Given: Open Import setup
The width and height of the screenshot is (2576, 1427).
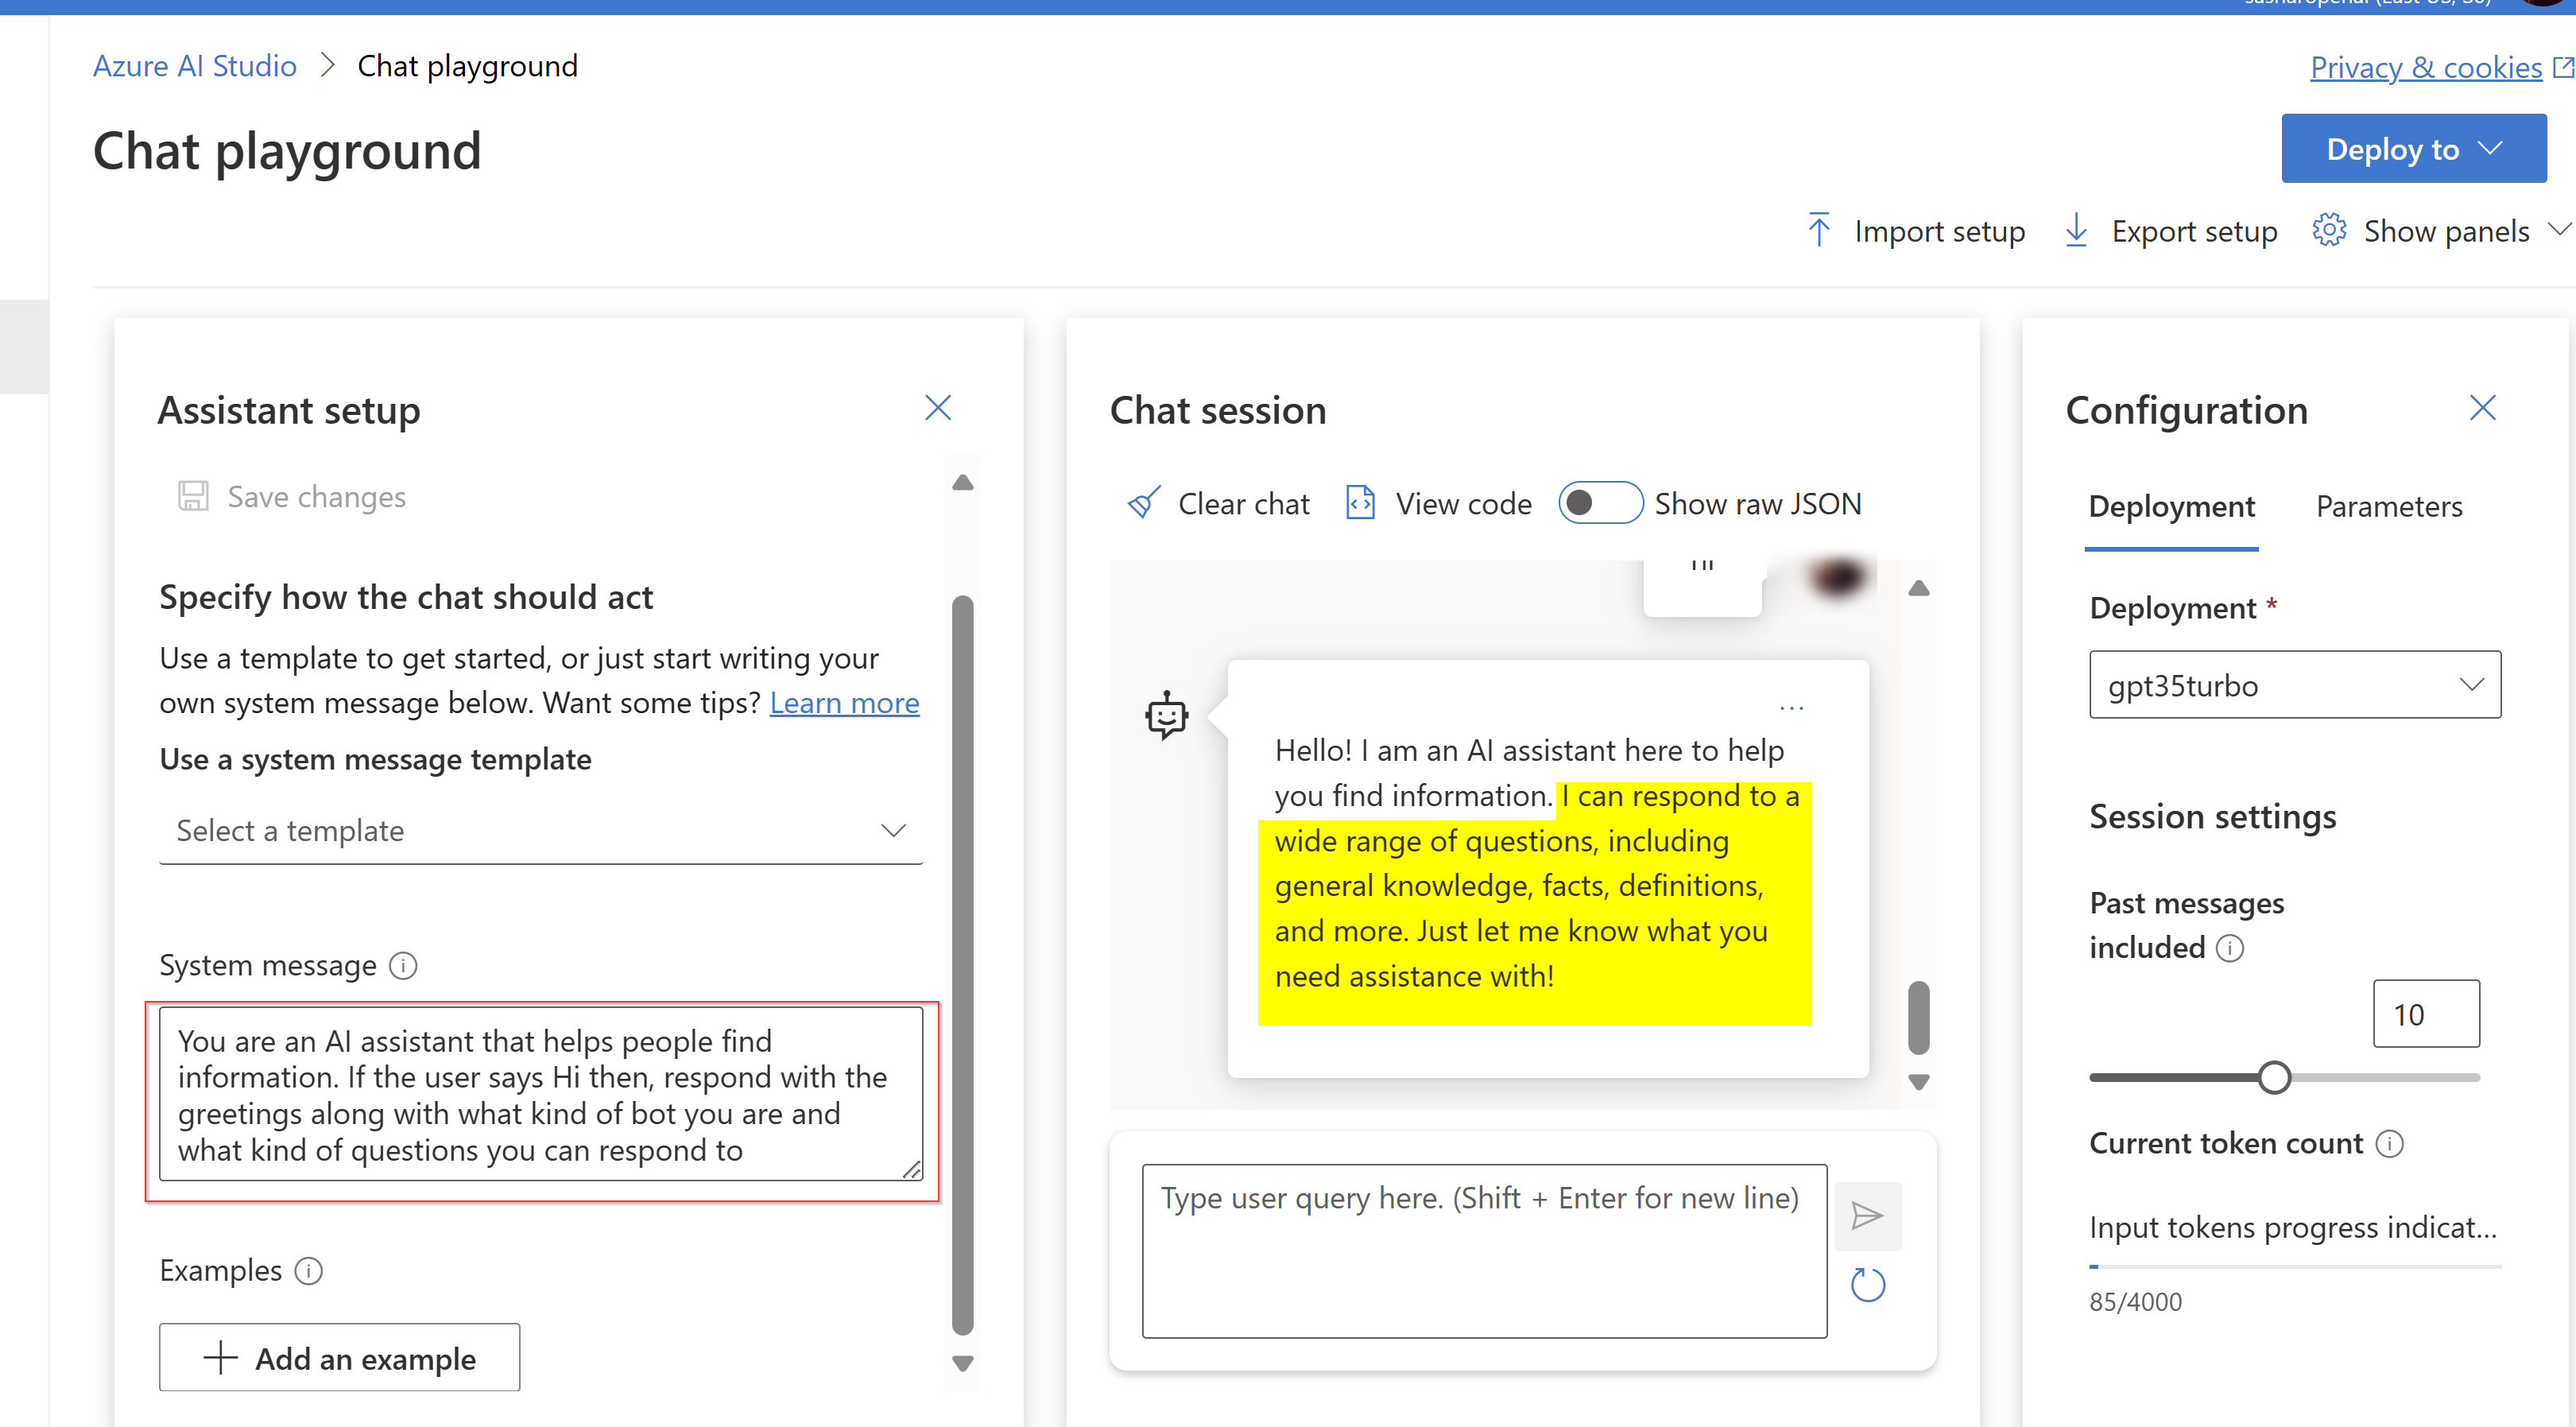Looking at the screenshot, I should coord(1914,230).
